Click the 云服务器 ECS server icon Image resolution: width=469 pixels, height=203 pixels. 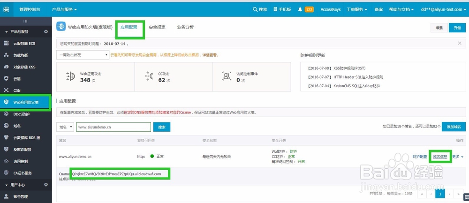coord(6,43)
